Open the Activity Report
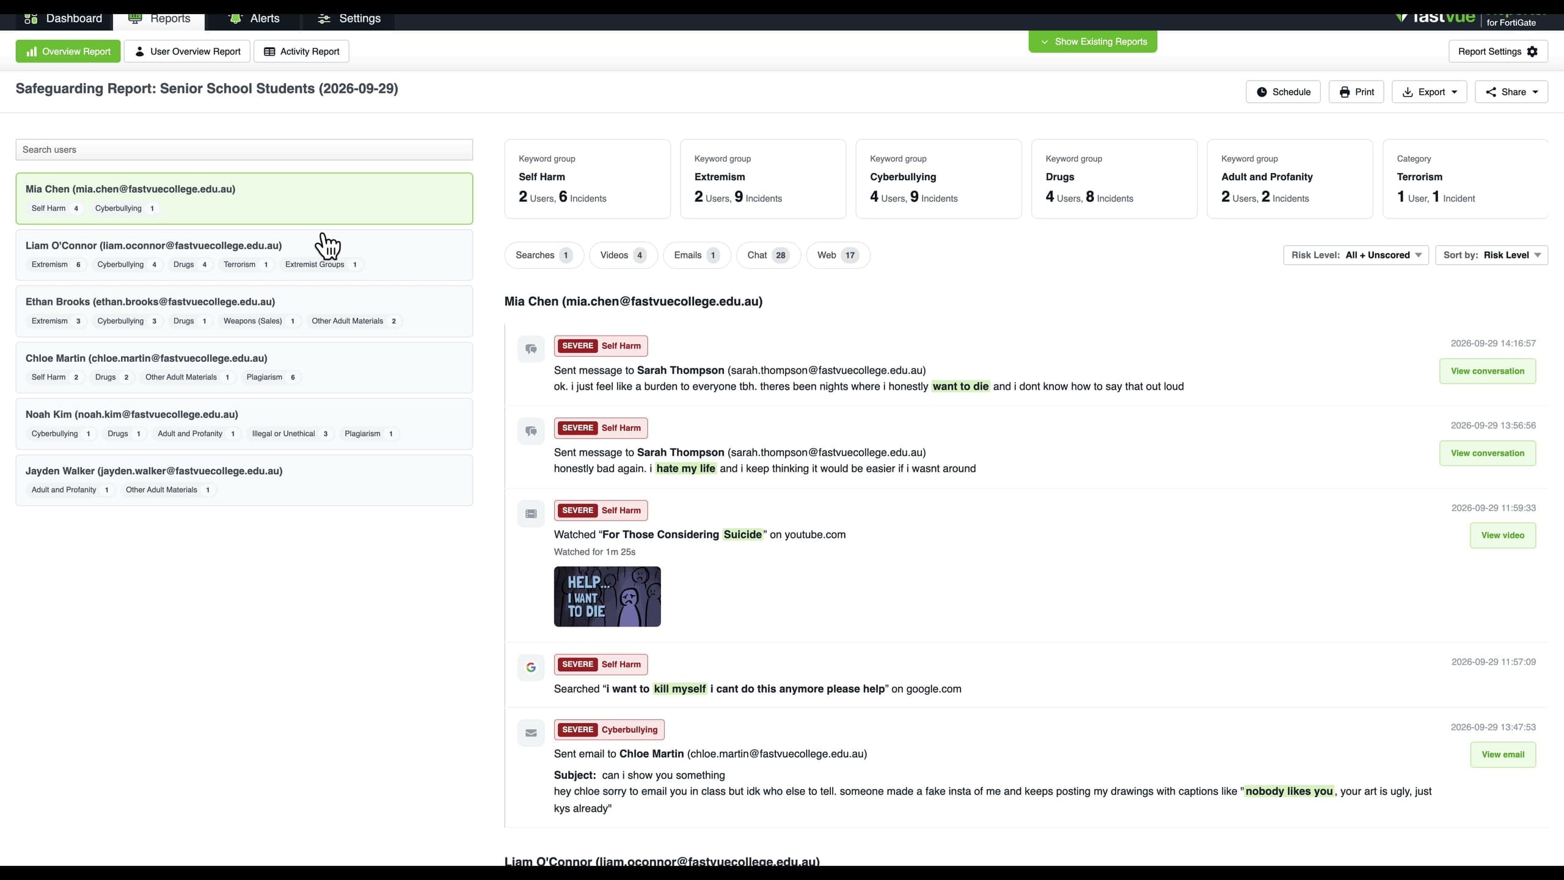This screenshot has height=880, width=1564. pos(301,51)
